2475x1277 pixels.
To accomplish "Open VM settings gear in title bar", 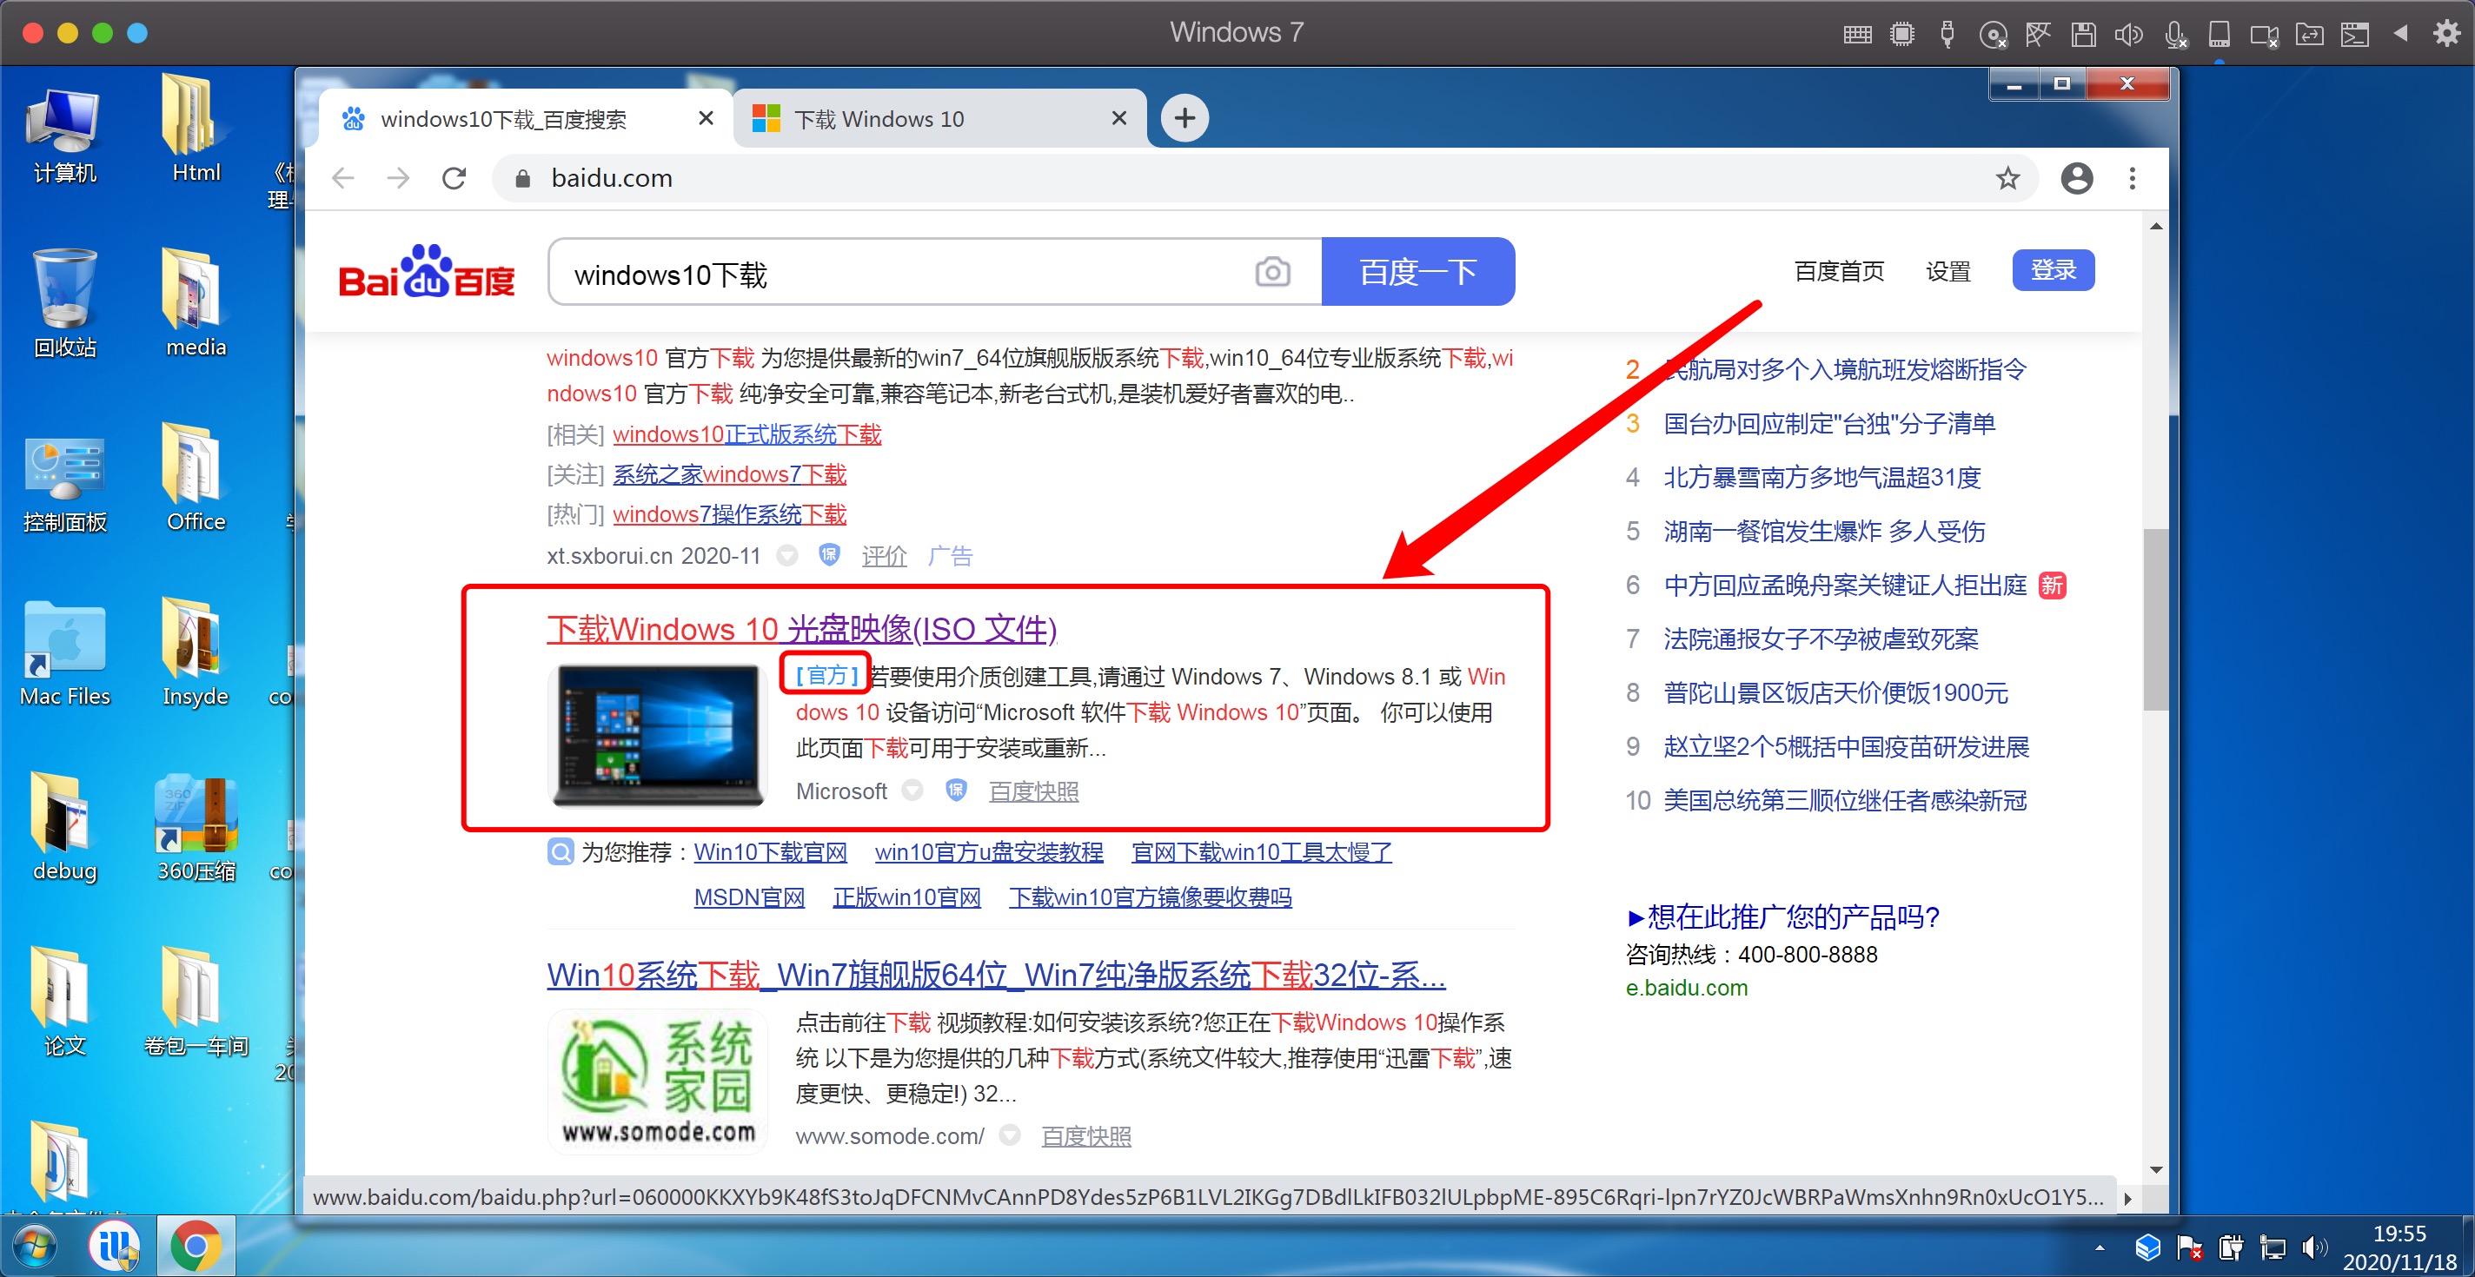I will coord(2447,34).
